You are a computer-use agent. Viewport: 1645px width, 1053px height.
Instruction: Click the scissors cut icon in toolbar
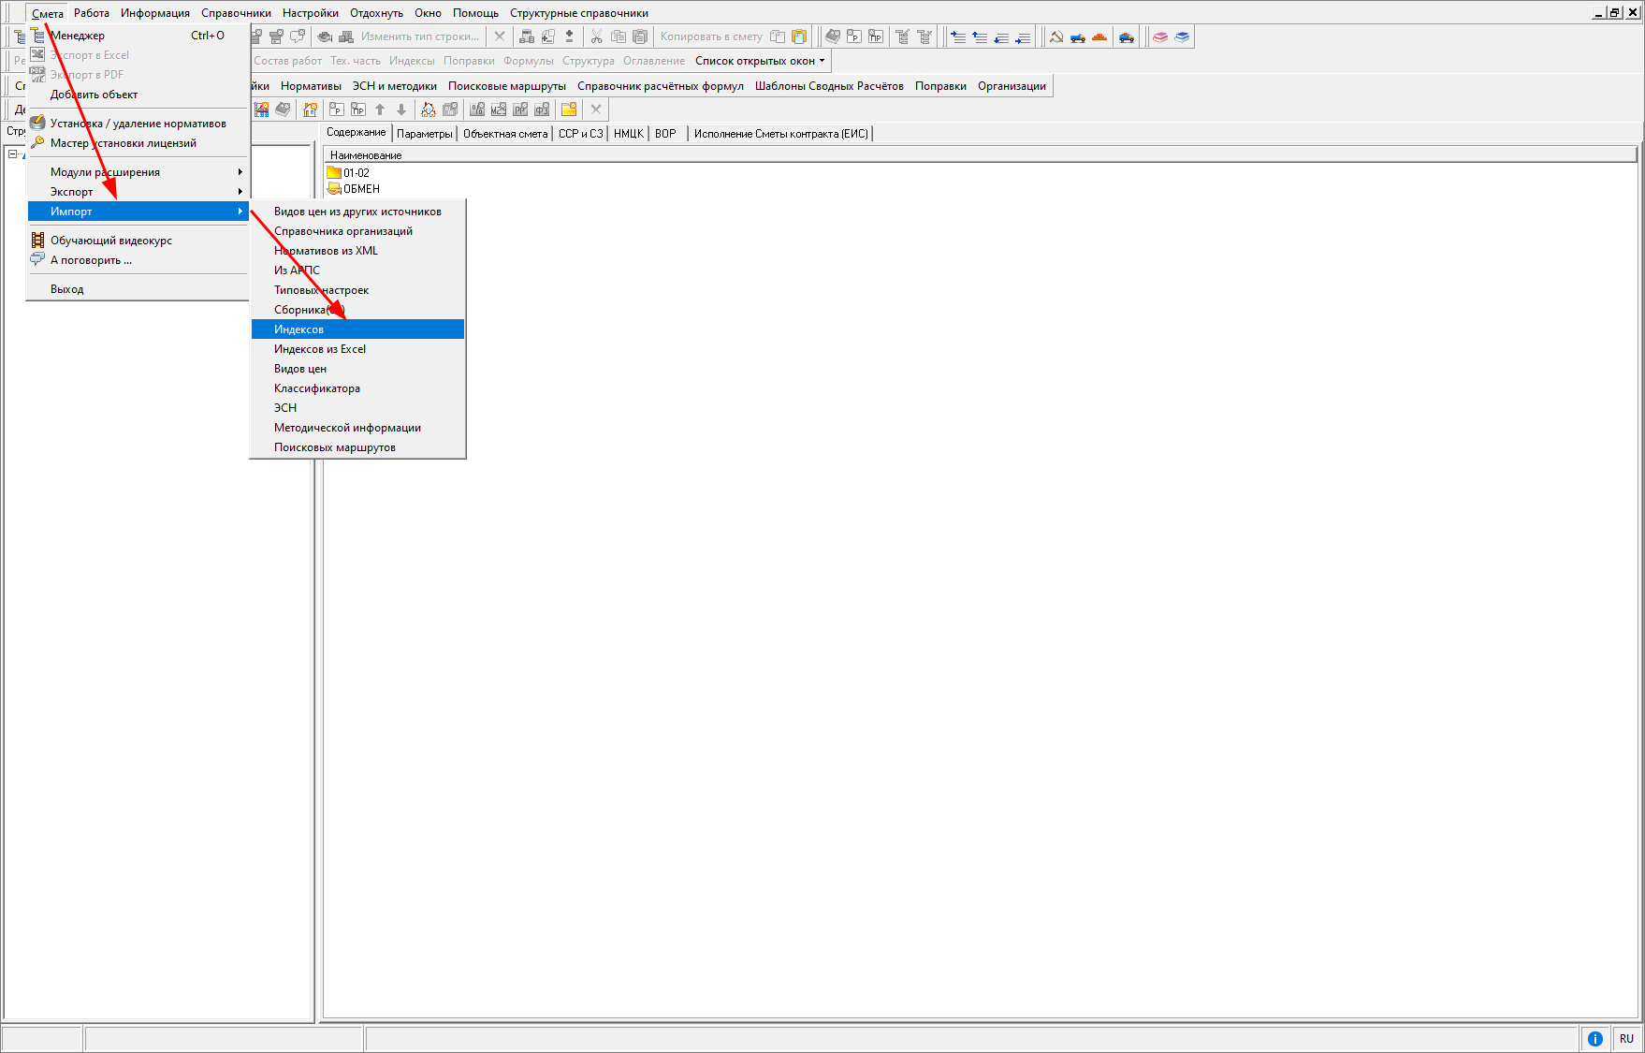[x=596, y=37]
